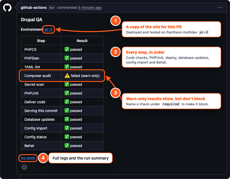This screenshot has width=230, height=179.
Task: Click the green check in Database updates row
Action: click(67, 120)
